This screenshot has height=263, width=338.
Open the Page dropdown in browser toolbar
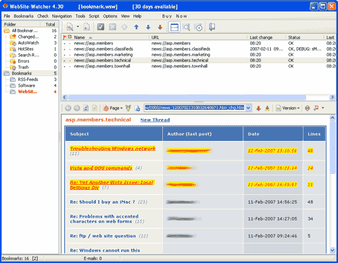tap(113, 108)
